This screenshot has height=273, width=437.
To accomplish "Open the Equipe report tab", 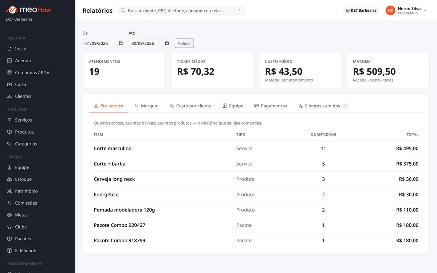I will (233, 106).
